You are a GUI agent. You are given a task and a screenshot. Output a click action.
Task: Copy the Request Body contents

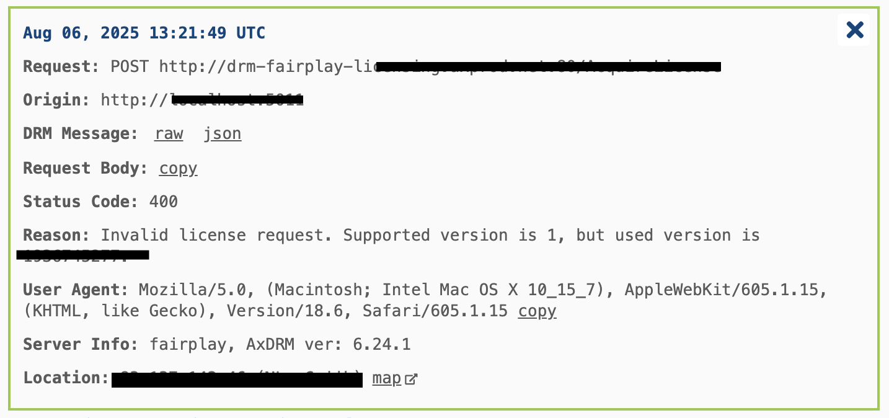(178, 168)
